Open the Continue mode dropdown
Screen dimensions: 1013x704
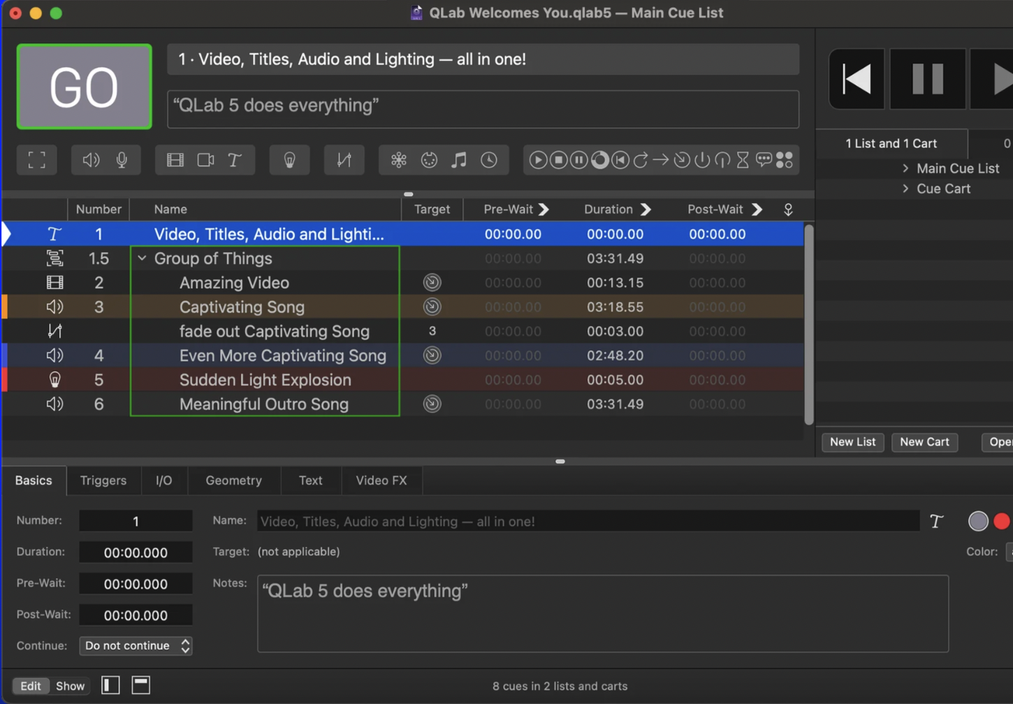[136, 645]
